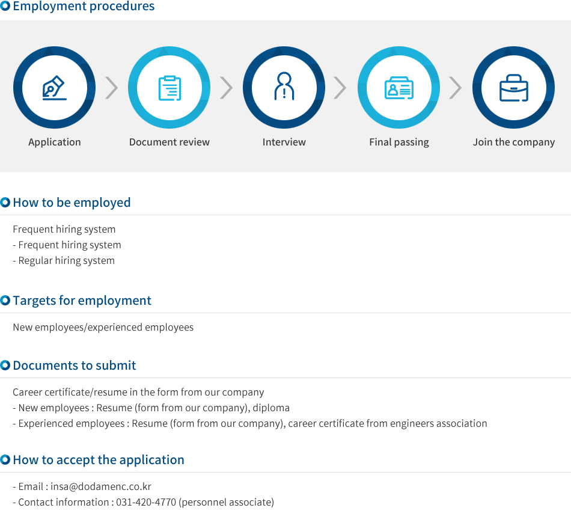571x511 pixels.
Task: Click the 031-420-4770 contact number
Action: click(146, 502)
